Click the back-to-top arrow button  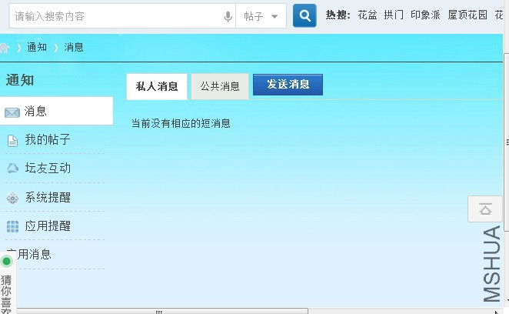click(485, 209)
